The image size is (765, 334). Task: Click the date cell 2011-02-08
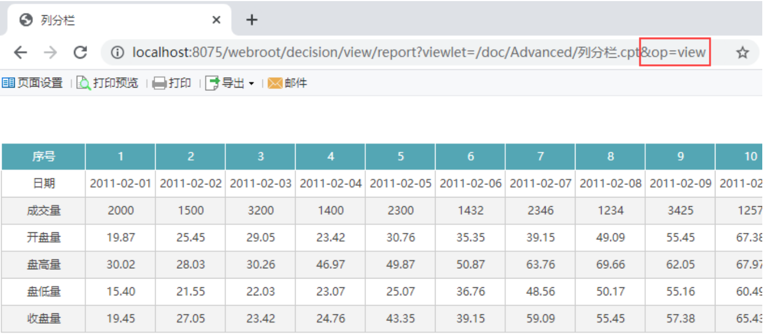coord(610,183)
